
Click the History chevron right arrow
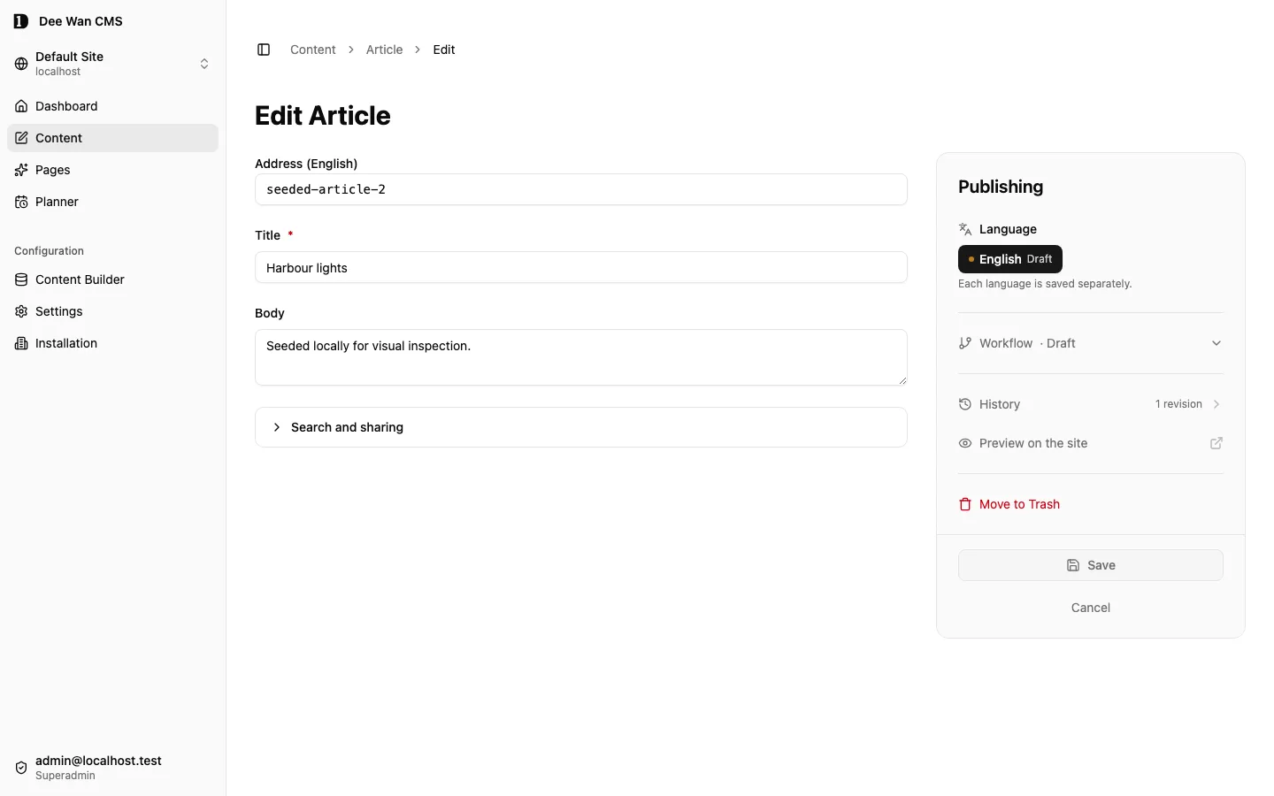tap(1216, 404)
